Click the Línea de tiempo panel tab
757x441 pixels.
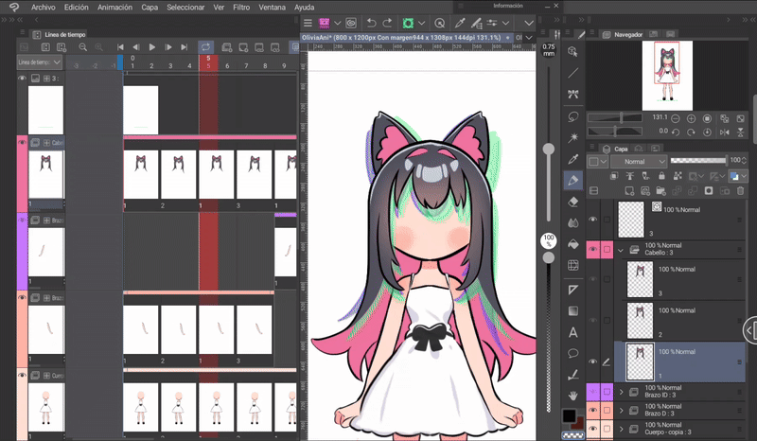(x=60, y=34)
